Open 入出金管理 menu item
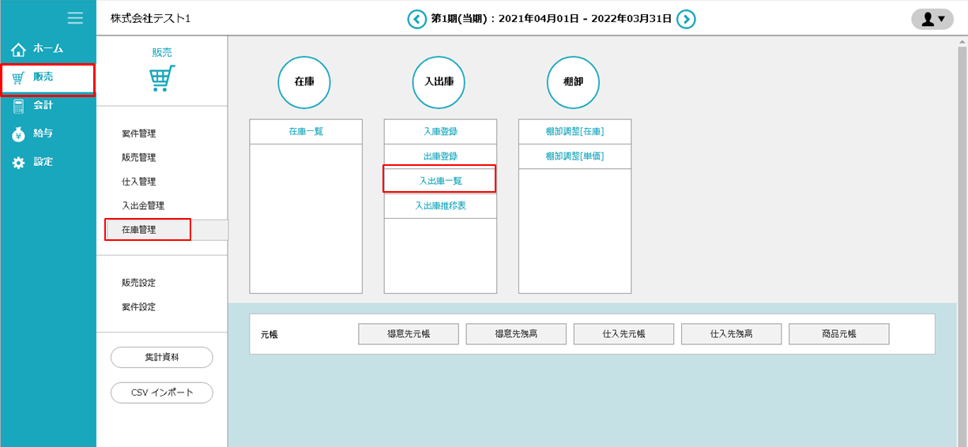The height and width of the screenshot is (447, 968). (143, 205)
